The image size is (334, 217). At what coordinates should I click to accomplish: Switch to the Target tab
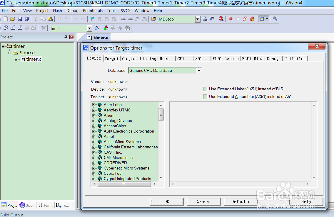pyautogui.click(x=111, y=59)
